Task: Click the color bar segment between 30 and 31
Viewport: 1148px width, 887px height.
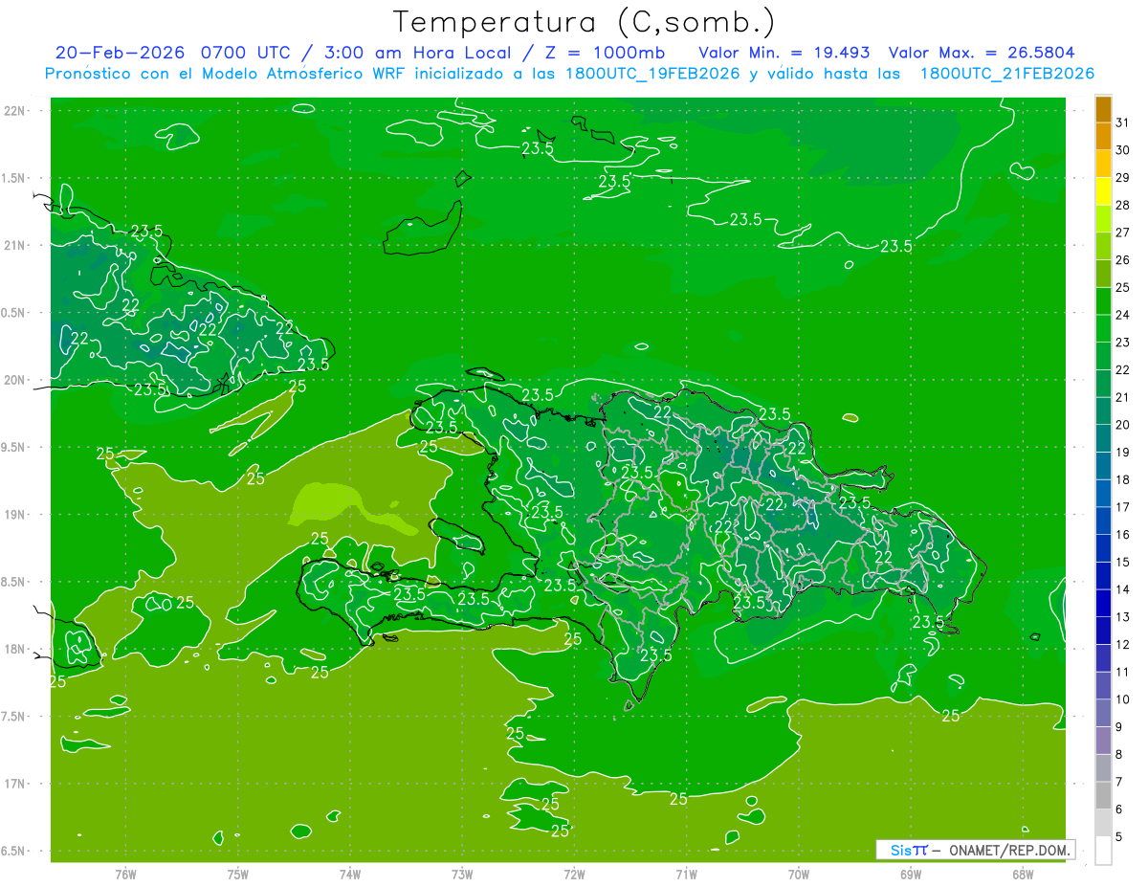Action: (x=1103, y=137)
